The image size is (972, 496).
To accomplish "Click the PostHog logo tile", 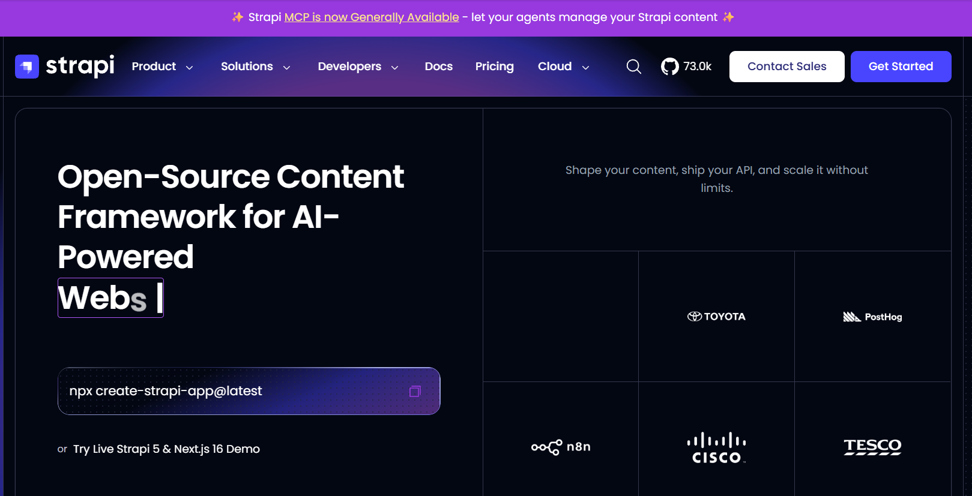I will click(x=873, y=317).
